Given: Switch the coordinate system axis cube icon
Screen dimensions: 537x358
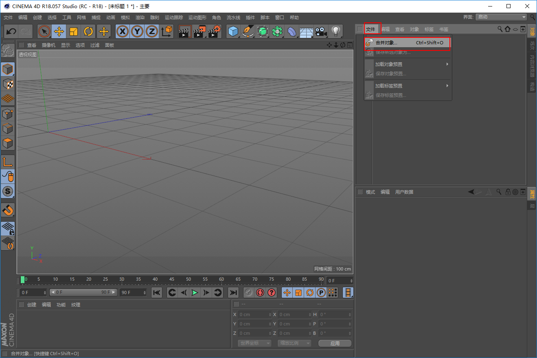Looking at the screenshot, I should pos(167,31).
